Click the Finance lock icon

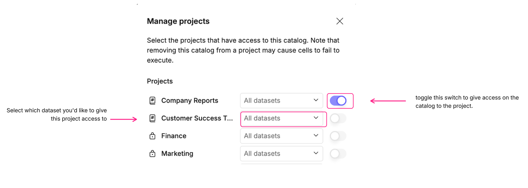coord(152,136)
